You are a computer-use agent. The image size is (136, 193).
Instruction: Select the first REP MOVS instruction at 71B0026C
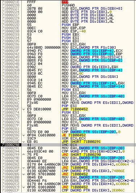97,103
